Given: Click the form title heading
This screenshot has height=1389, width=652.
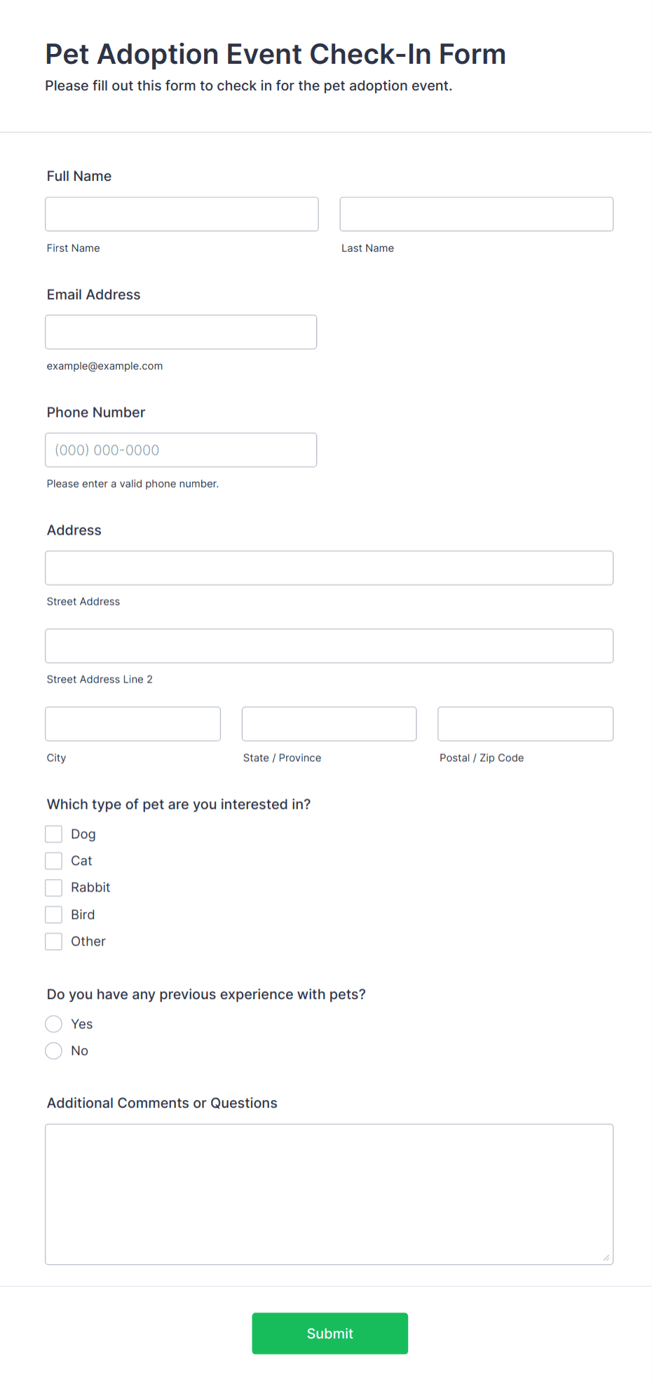Looking at the screenshot, I should (276, 54).
